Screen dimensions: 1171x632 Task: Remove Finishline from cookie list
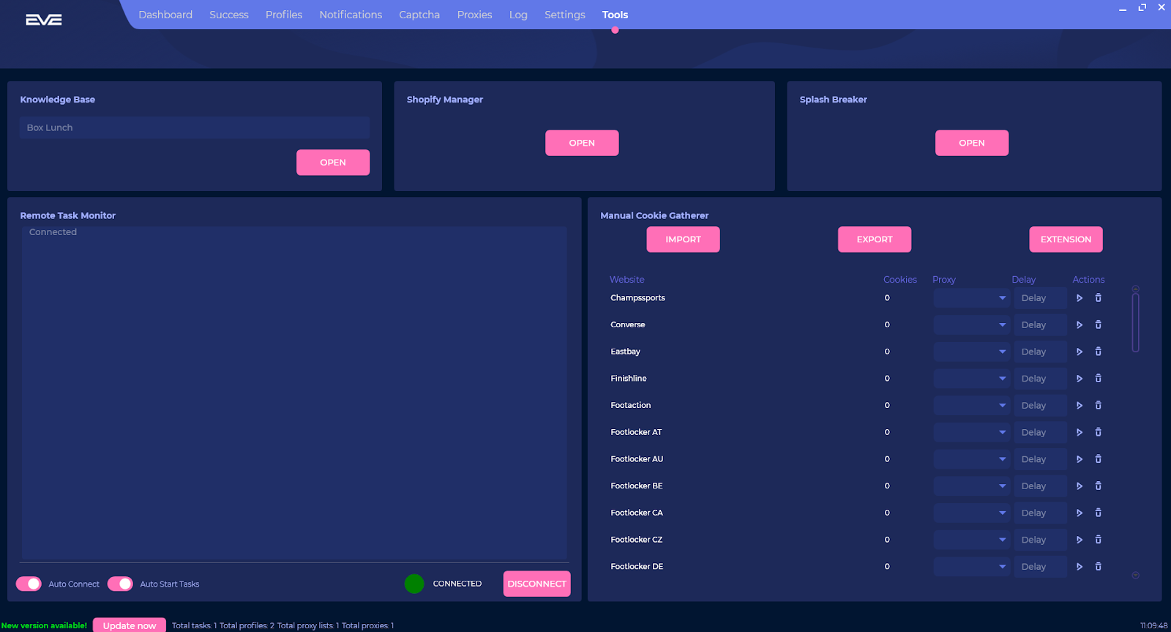click(1098, 379)
